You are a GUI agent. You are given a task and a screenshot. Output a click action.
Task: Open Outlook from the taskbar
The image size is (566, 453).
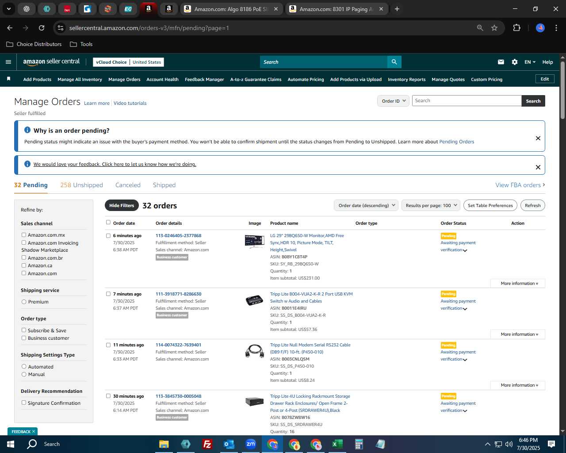pyautogui.click(x=229, y=444)
